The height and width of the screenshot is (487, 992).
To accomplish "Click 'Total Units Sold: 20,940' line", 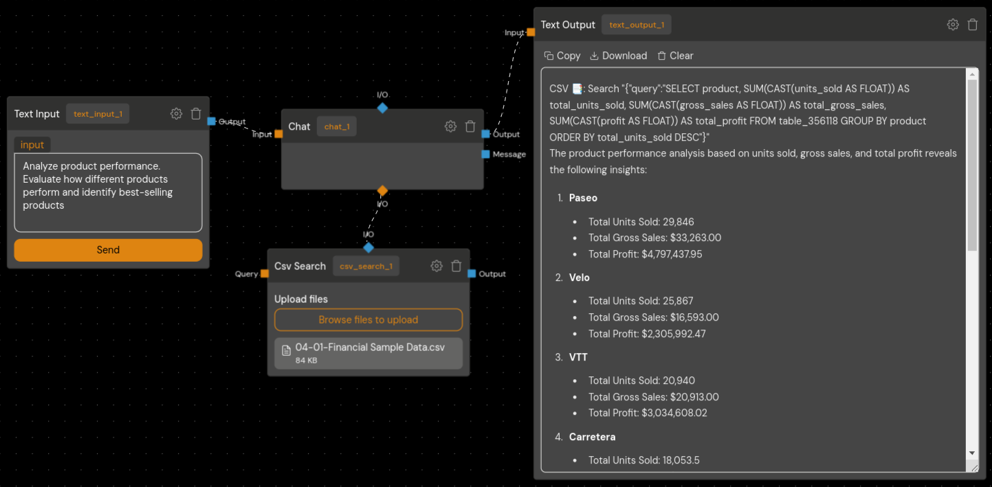I will 642,381.
